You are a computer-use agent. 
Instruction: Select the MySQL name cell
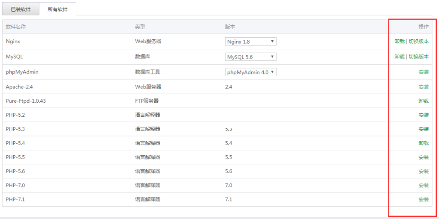[x=14, y=57]
